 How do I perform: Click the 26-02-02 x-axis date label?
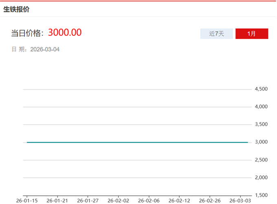(118, 201)
